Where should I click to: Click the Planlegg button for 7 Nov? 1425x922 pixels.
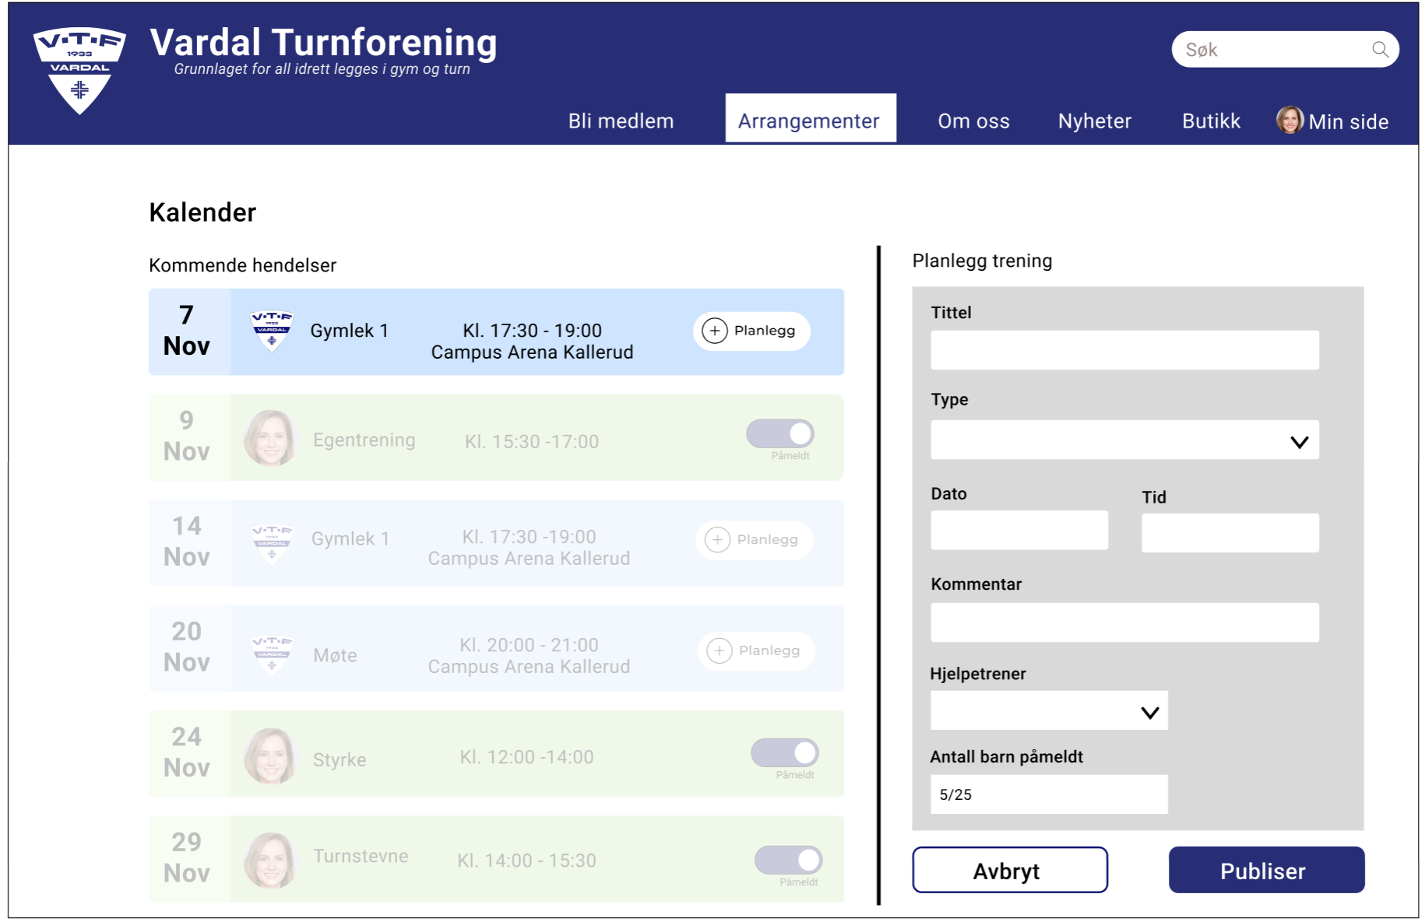(x=751, y=331)
